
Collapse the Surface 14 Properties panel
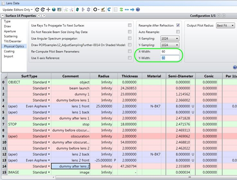click(3, 15)
